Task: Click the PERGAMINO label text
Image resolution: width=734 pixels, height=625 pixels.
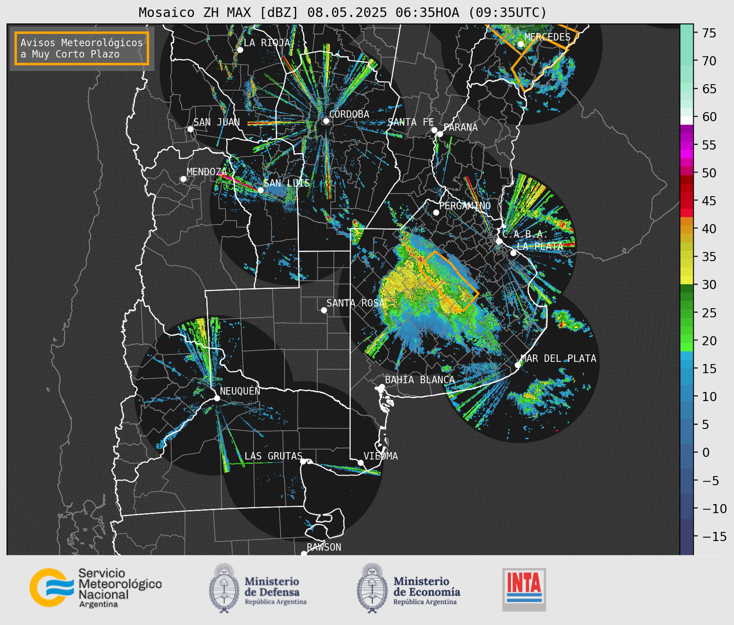Action: tap(465, 206)
